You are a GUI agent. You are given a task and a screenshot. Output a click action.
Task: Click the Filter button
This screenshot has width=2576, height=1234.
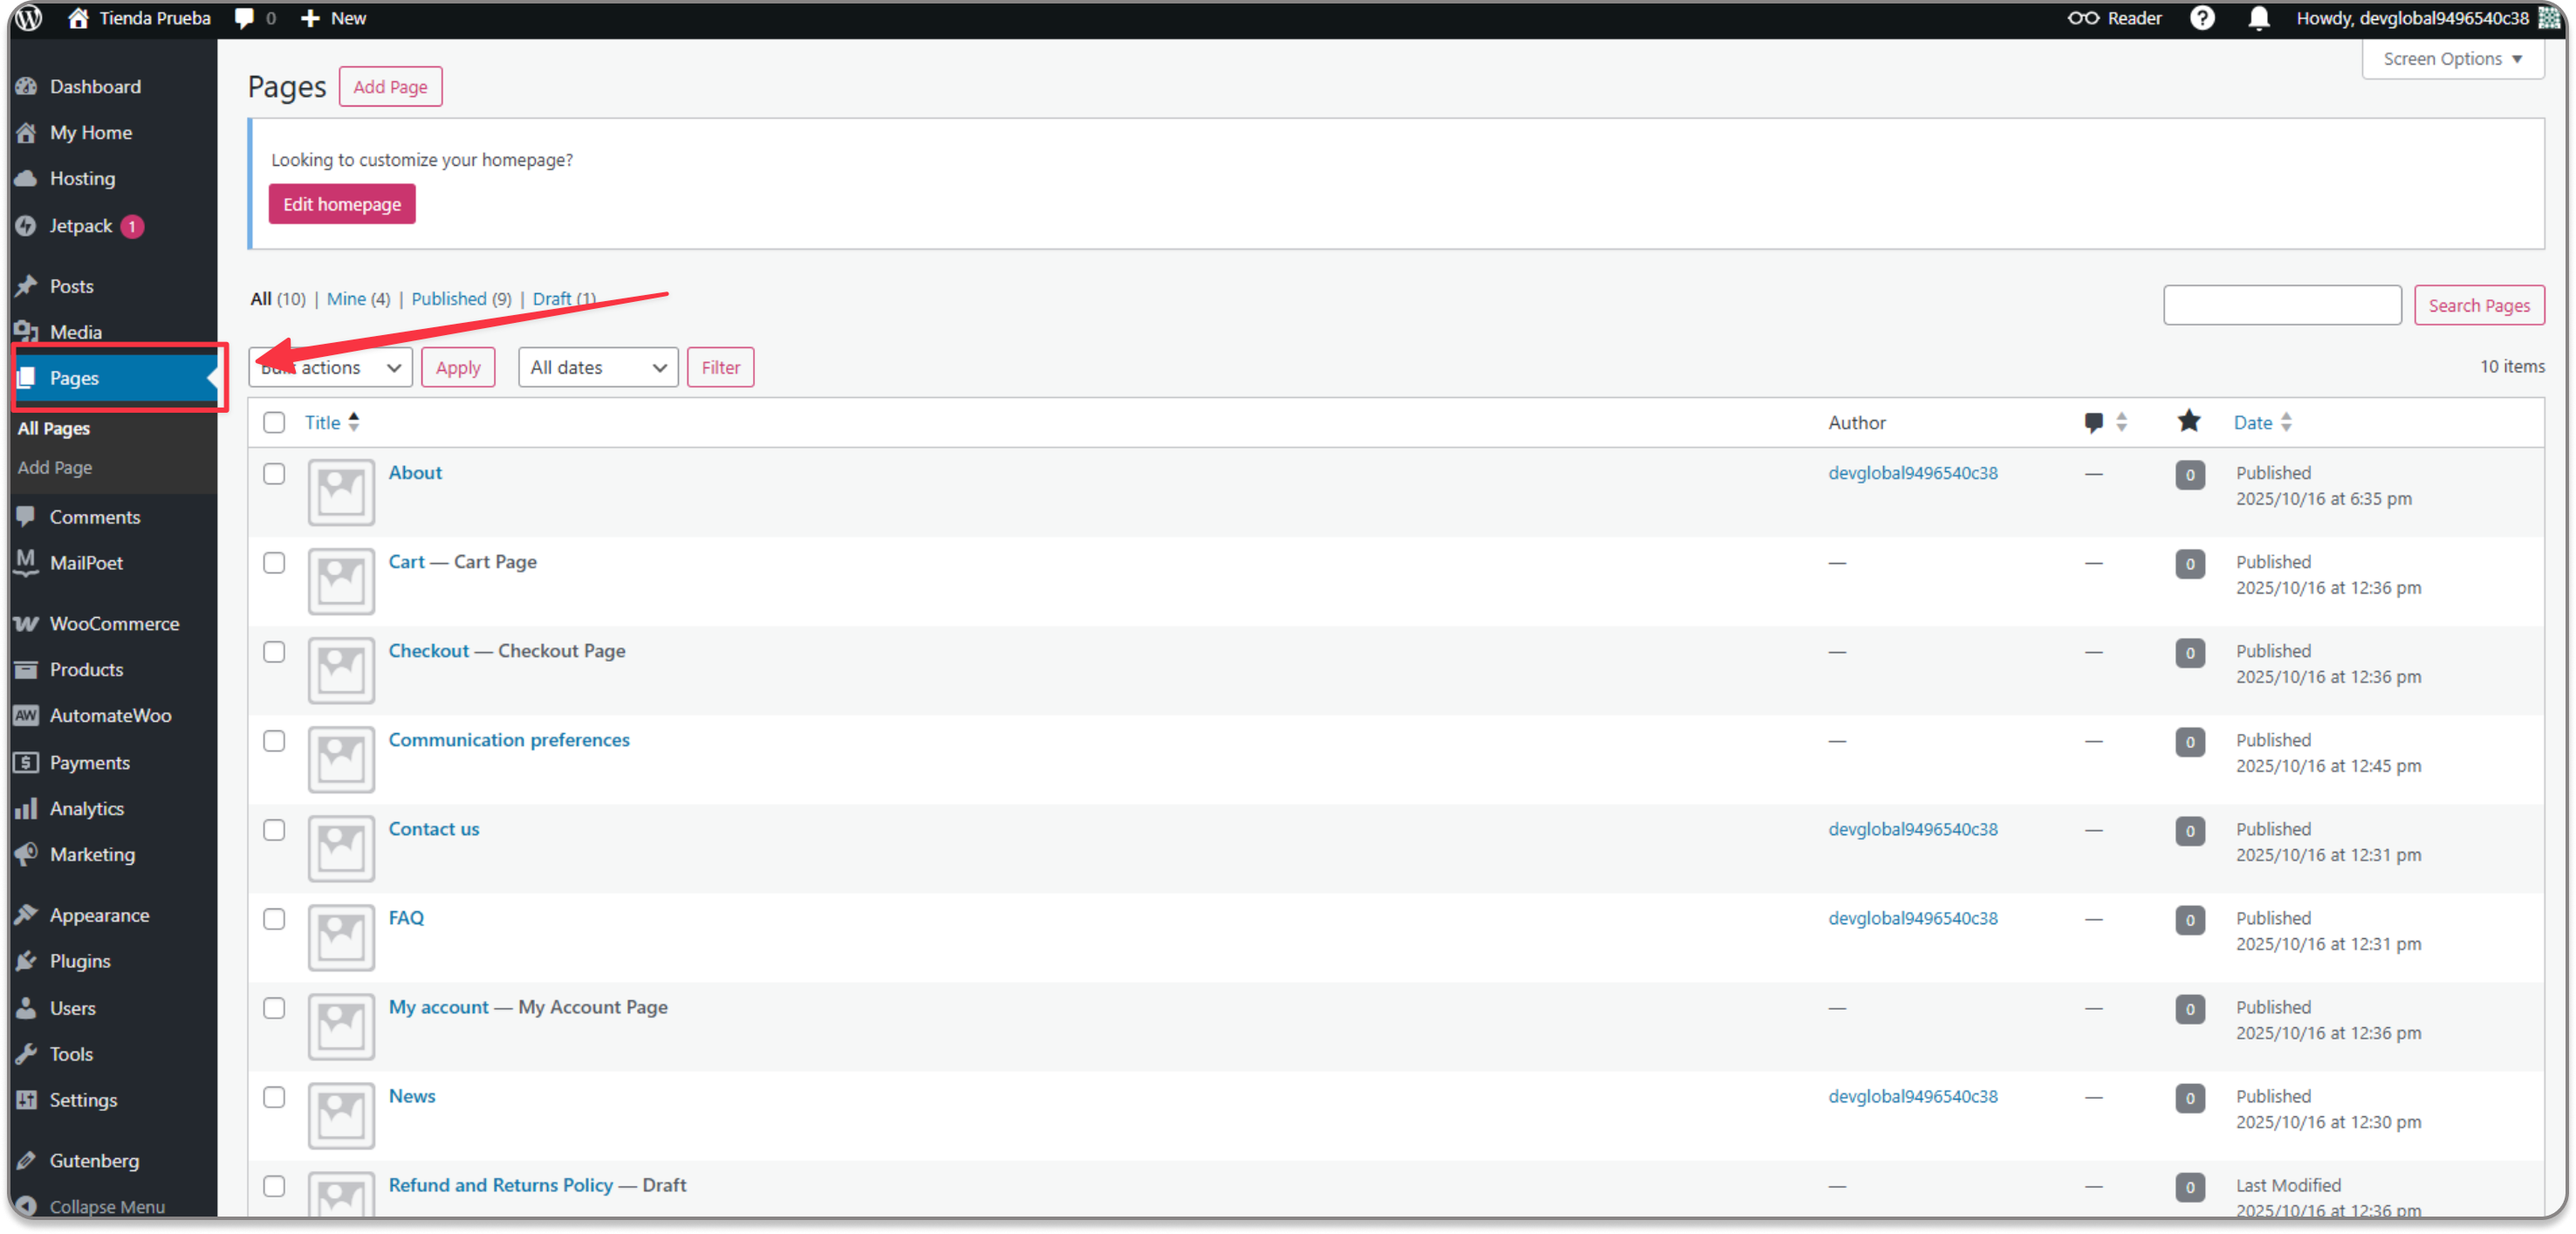click(720, 367)
